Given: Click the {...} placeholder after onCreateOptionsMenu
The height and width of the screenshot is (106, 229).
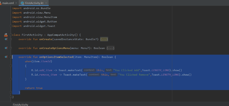Looking at the screenshot, I should pos(110,48).
